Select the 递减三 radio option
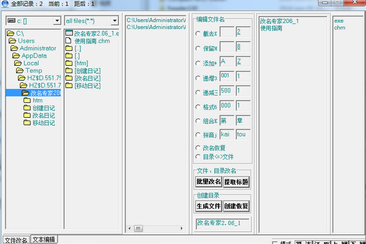Screen dimensions: 366x244 tap(198, 93)
